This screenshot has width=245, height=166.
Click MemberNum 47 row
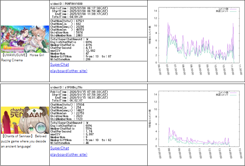[x=69, y=54]
